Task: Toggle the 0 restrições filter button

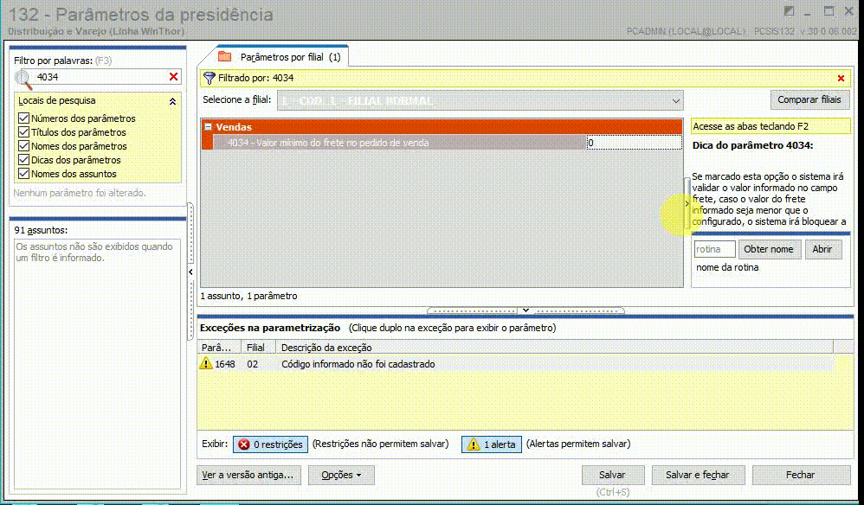Action: click(271, 444)
